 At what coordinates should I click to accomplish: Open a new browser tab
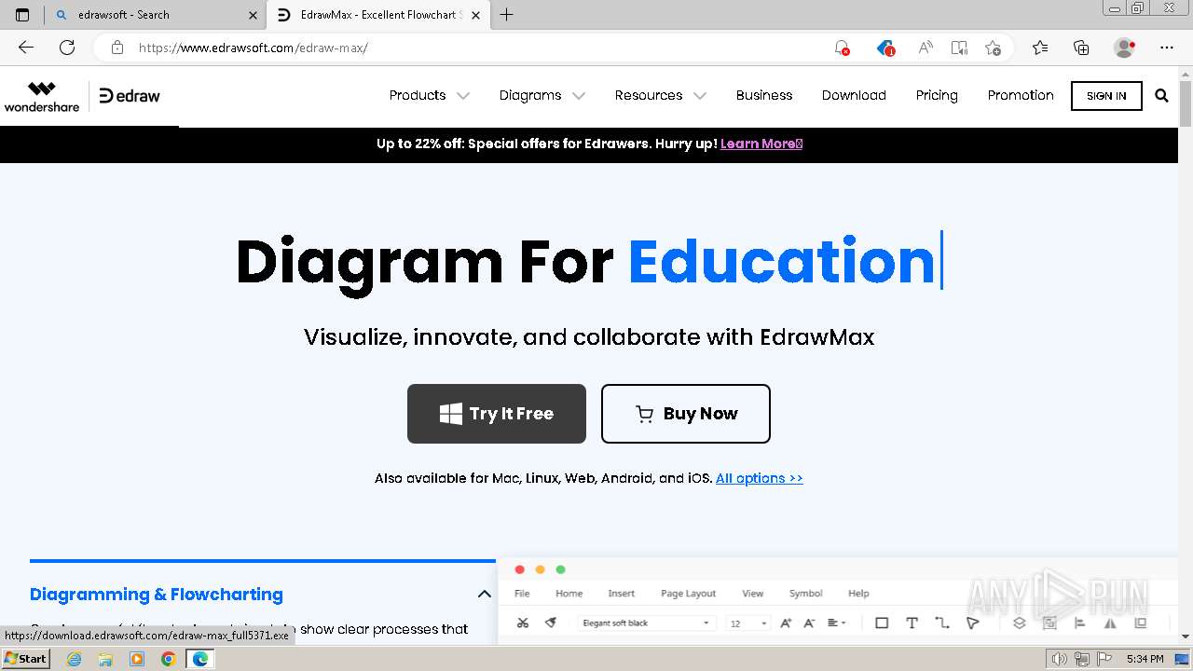click(506, 15)
